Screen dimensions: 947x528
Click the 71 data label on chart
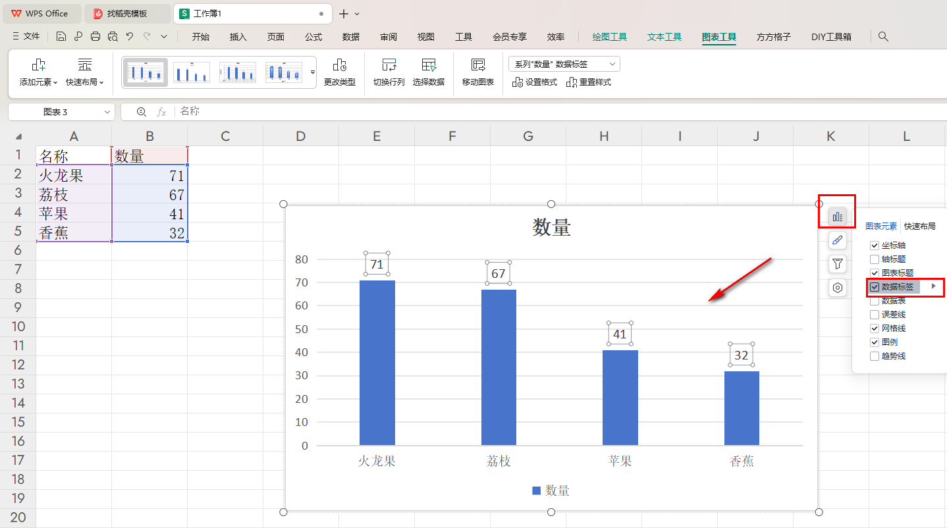tap(377, 265)
